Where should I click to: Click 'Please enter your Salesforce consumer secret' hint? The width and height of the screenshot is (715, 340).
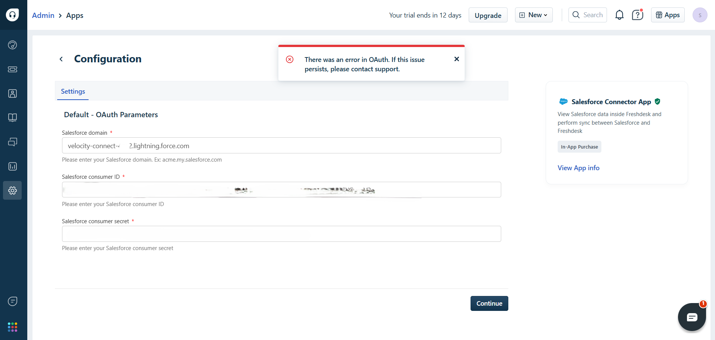(x=118, y=248)
